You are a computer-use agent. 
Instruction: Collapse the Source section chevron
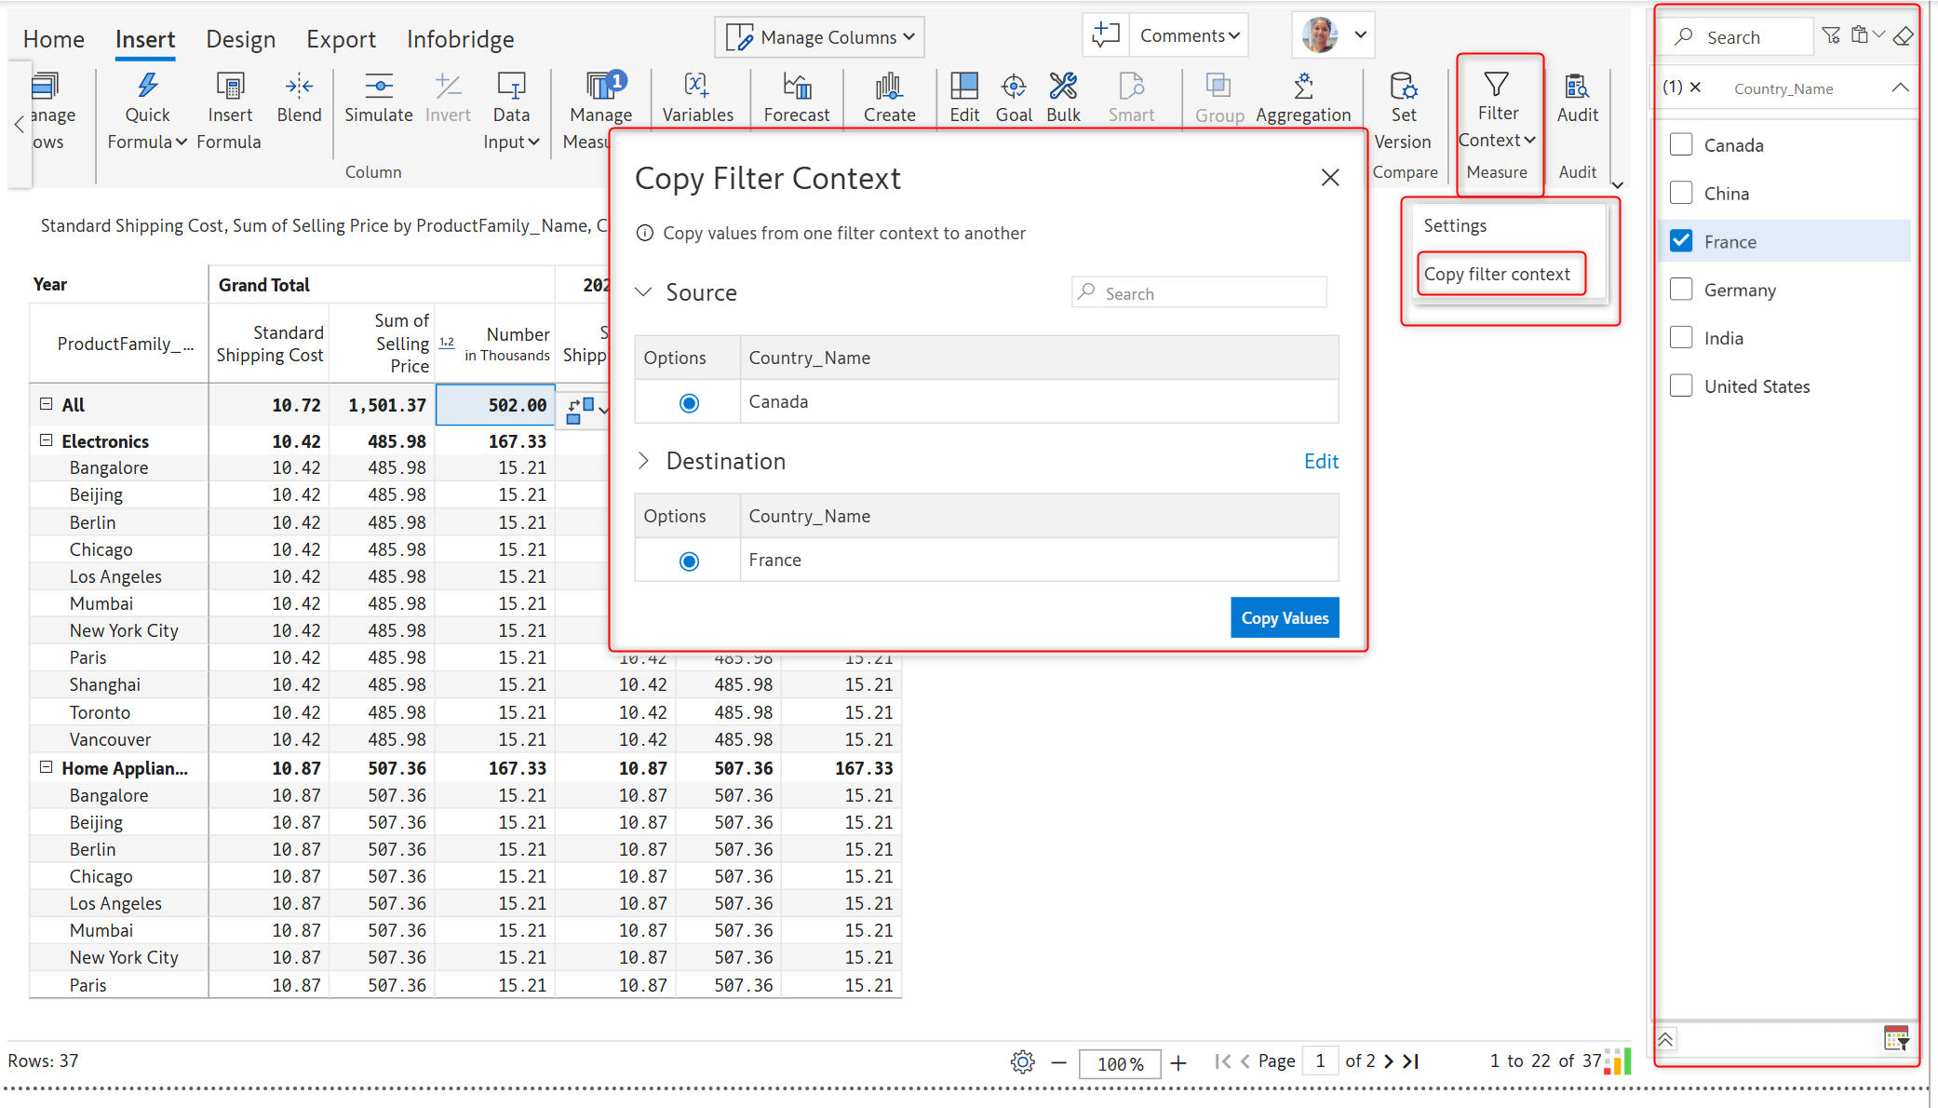click(643, 292)
